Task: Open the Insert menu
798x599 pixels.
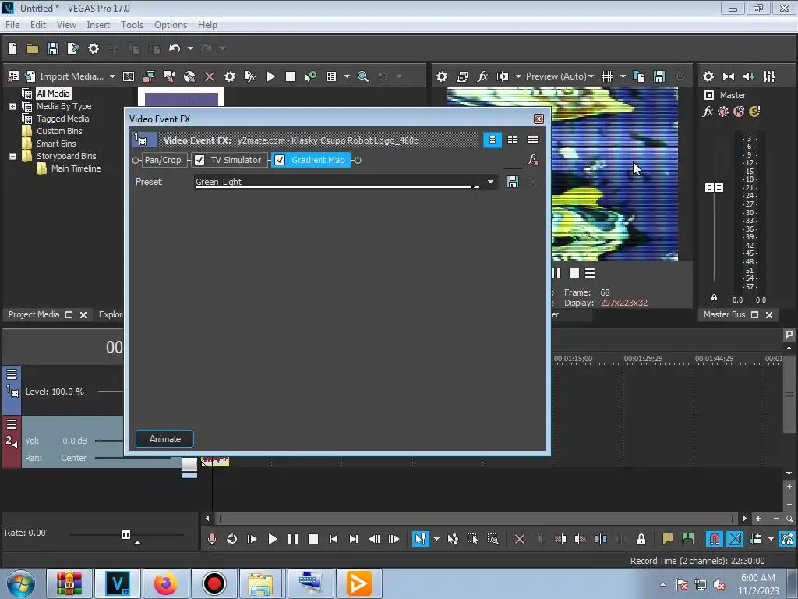Action: click(98, 25)
